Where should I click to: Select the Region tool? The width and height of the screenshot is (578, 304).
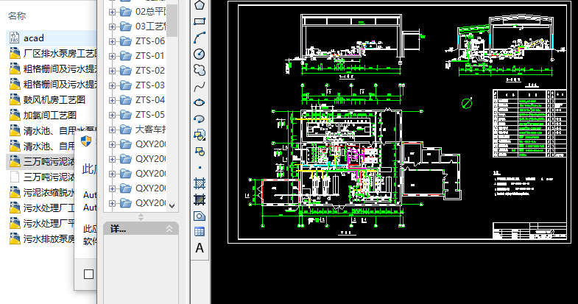200,216
